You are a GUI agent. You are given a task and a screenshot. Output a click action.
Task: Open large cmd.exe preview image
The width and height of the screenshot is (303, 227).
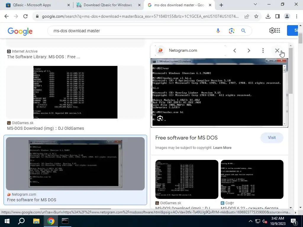[x=219, y=93]
